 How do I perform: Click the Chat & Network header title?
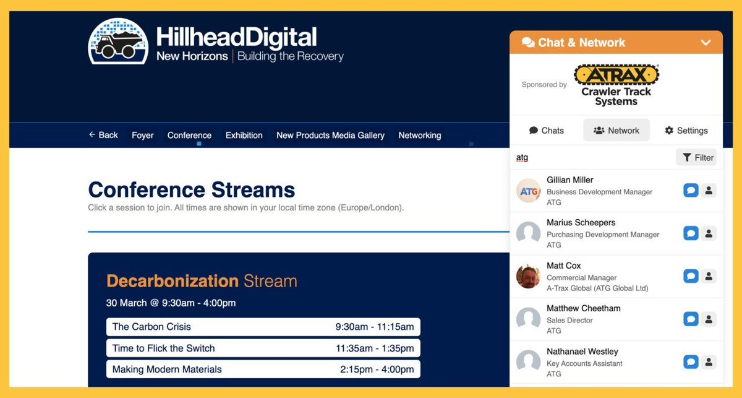[x=581, y=43]
